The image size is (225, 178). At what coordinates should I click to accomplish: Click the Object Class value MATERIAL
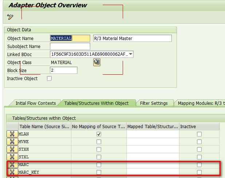click(x=62, y=62)
